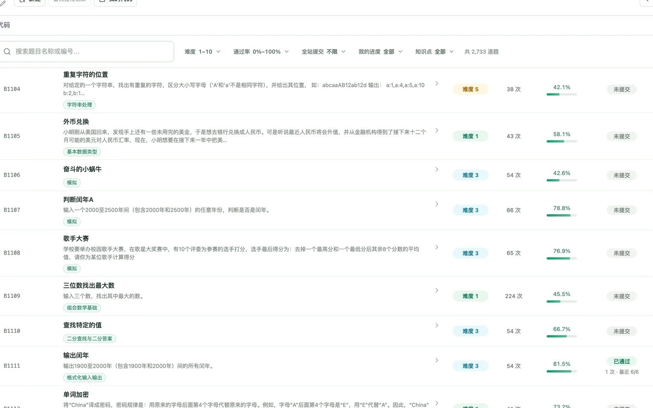Open the 知识点 全部 filter dropdown
653x408 pixels.
[x=434, y=52]
